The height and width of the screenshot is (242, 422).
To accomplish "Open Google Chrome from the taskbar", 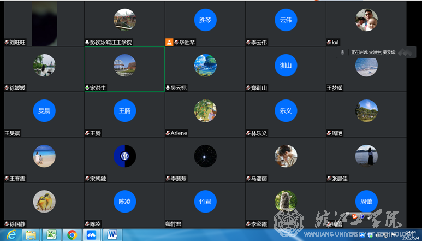I will point(72,235).
